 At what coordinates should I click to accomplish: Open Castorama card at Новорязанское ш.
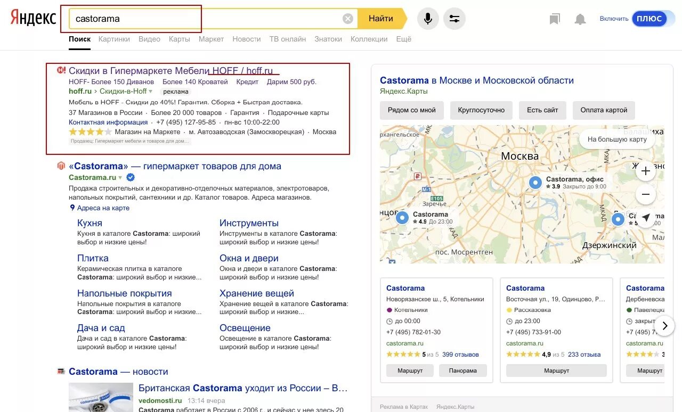405,288
